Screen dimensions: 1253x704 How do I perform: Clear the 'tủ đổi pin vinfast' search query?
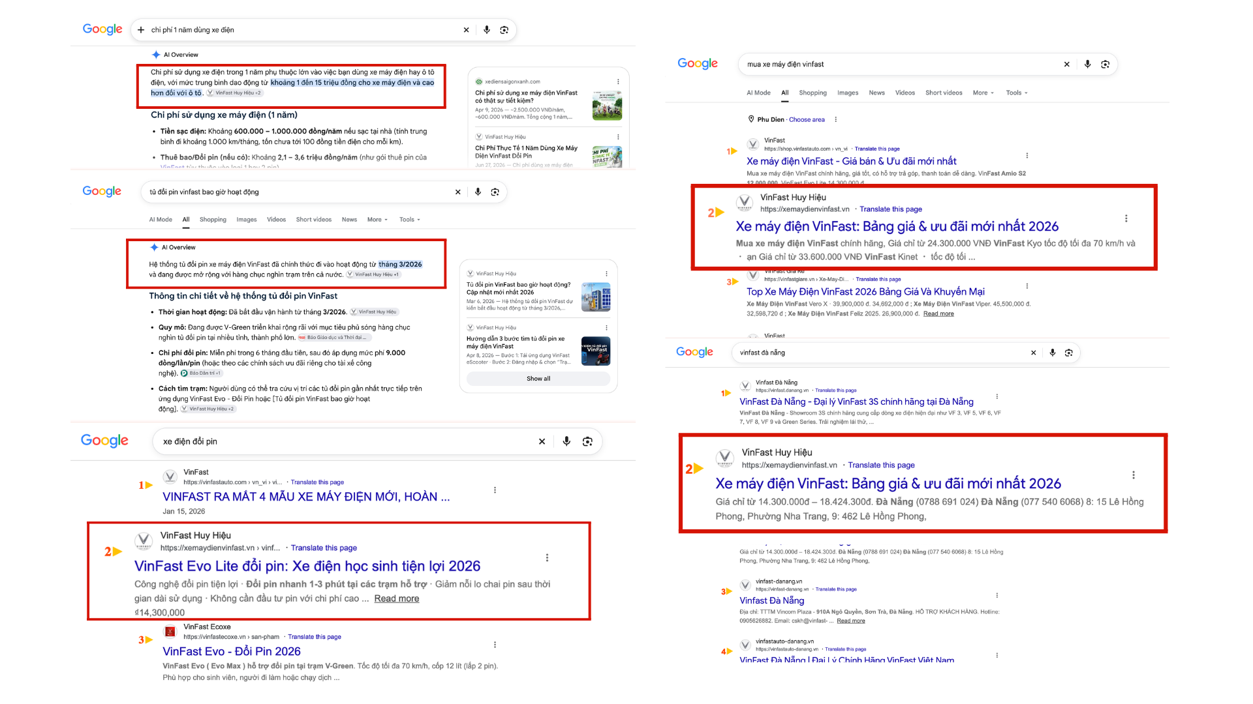click(457, 192)
